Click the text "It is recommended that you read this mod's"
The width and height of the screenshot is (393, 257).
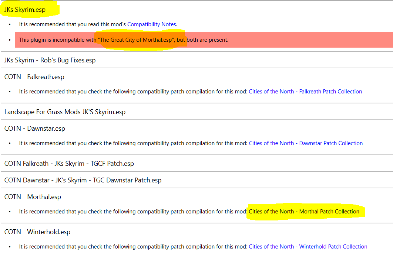pyautogui.click(x=73, y=24)
